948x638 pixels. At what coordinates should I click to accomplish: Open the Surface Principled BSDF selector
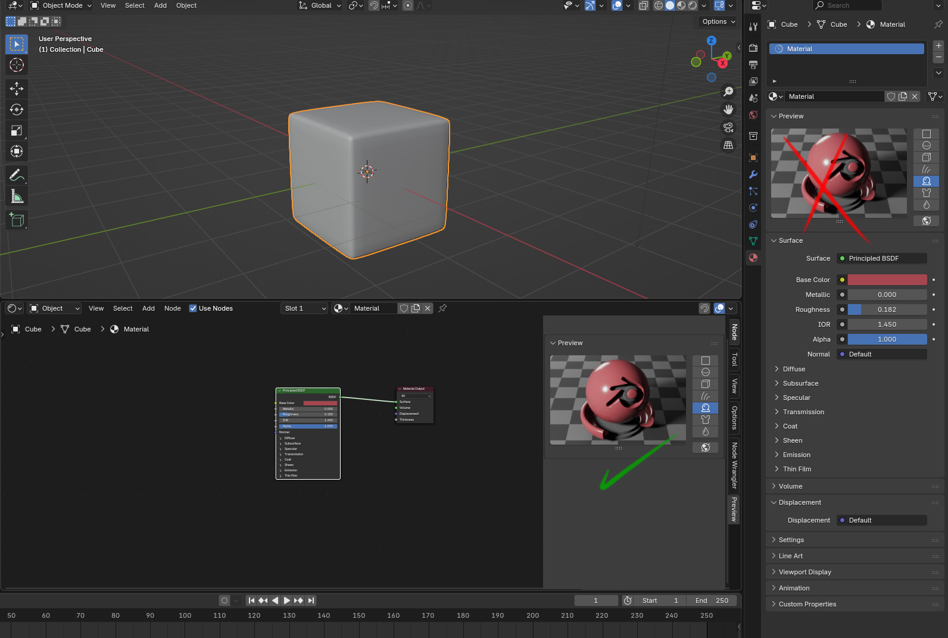coord(882,258)
